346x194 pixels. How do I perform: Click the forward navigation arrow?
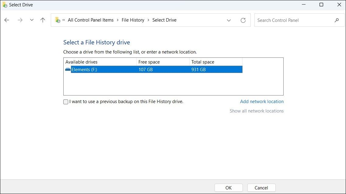point(20,20)
